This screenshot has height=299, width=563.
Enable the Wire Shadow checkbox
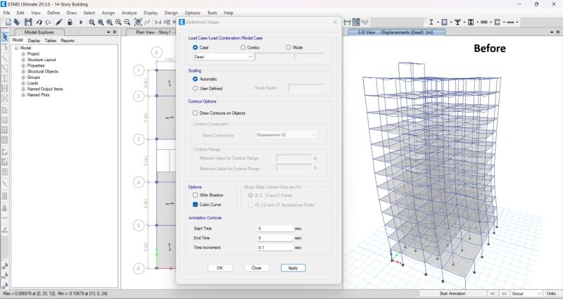point(195,196)
